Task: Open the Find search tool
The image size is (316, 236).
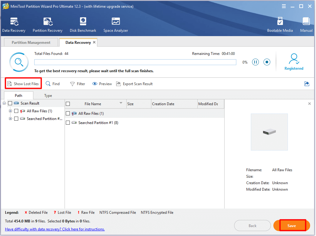Action: (x=53, y=84)
